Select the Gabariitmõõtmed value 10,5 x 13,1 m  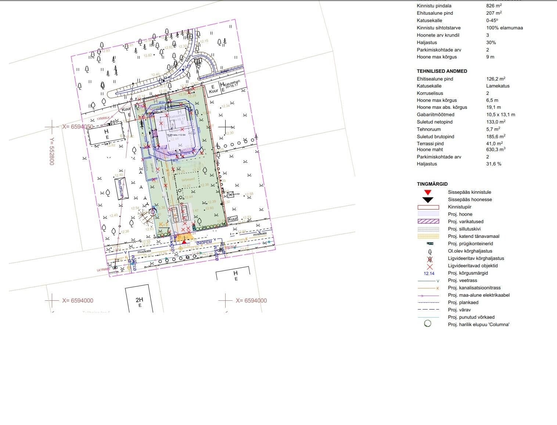pos(500,115)
